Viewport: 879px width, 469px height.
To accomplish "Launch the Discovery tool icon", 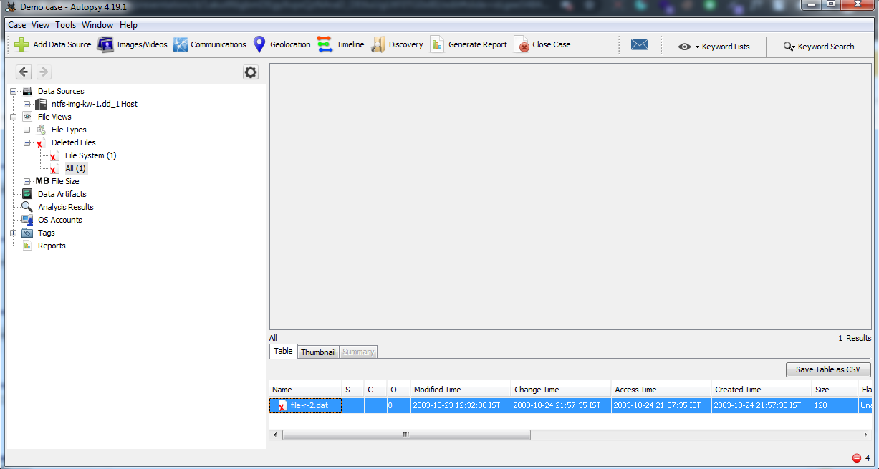I will pos(378,44).
